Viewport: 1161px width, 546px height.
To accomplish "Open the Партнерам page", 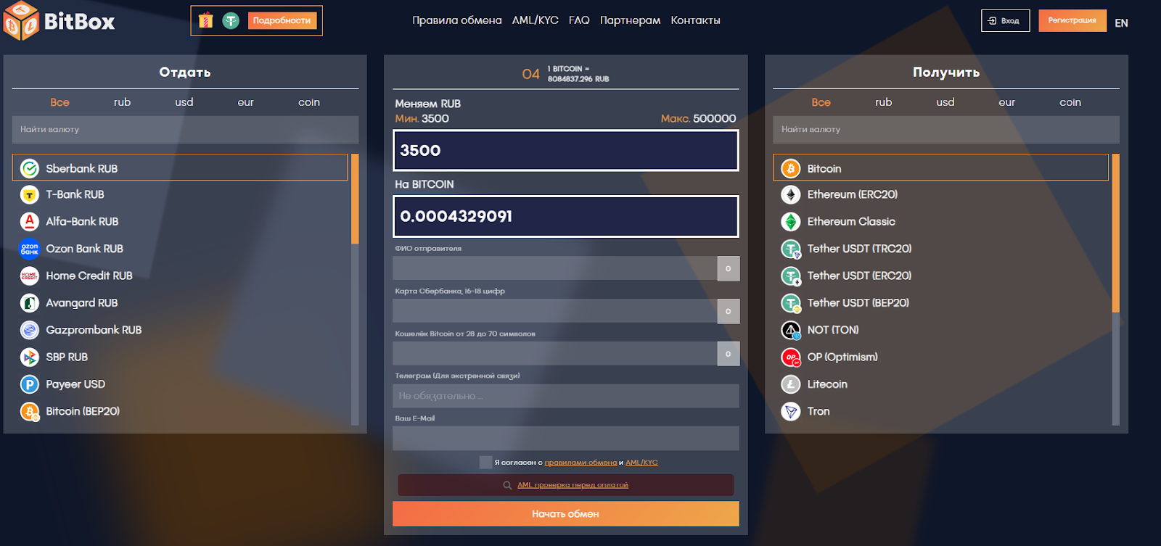I will point(630,20).
